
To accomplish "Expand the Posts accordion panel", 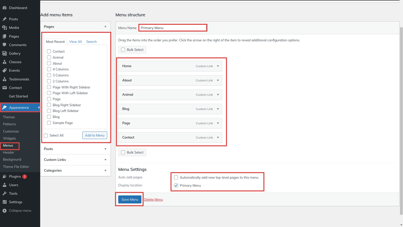I will [105, 149].
